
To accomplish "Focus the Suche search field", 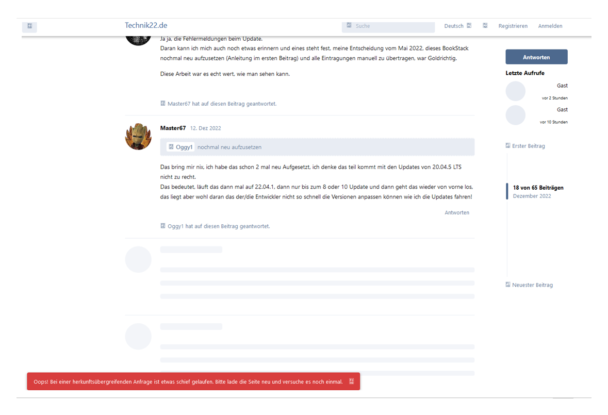I will (388, 26).
